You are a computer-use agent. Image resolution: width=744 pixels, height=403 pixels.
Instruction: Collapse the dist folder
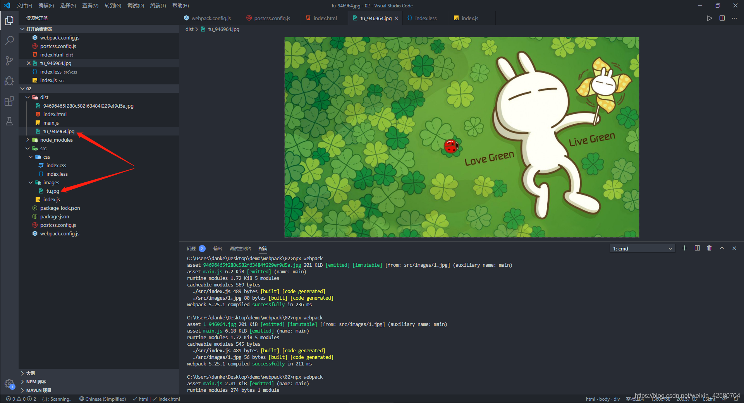click(x=27, y=97)
